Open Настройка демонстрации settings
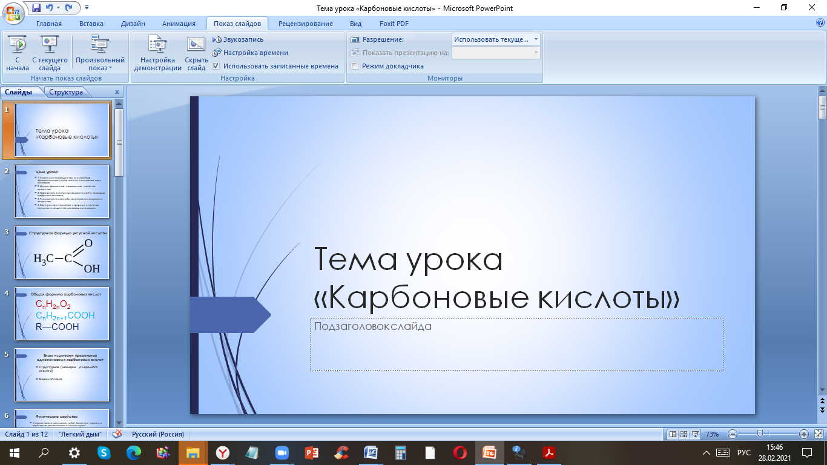Screen dimensions: 827x465 pyautogui.click(x=157, y=53)
